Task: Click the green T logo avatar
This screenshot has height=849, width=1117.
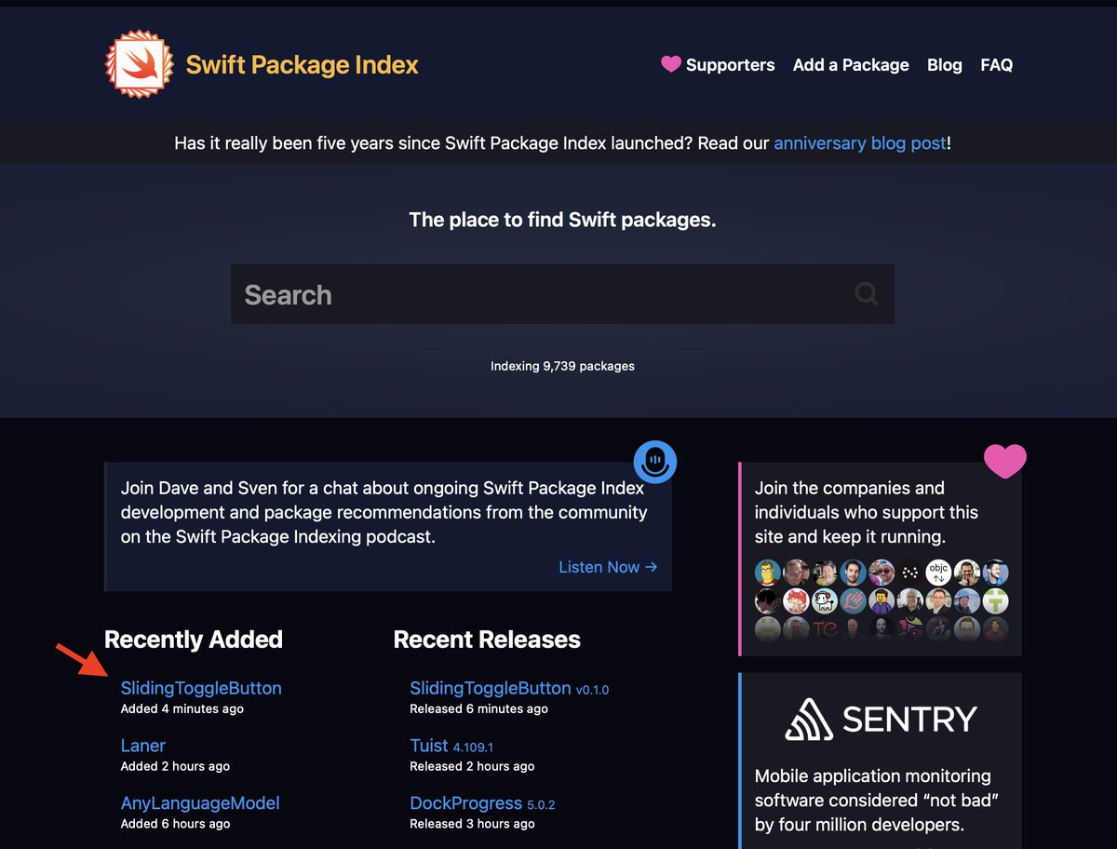Action: coord(996,601)
